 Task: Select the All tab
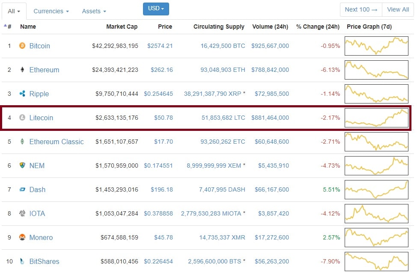[14, 11]
